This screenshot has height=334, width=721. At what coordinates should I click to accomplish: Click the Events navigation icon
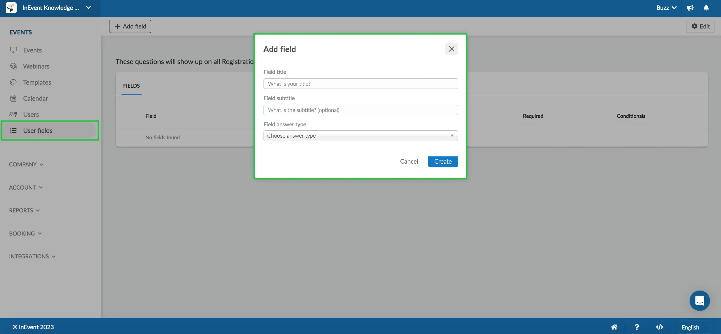tap(13, 50)
